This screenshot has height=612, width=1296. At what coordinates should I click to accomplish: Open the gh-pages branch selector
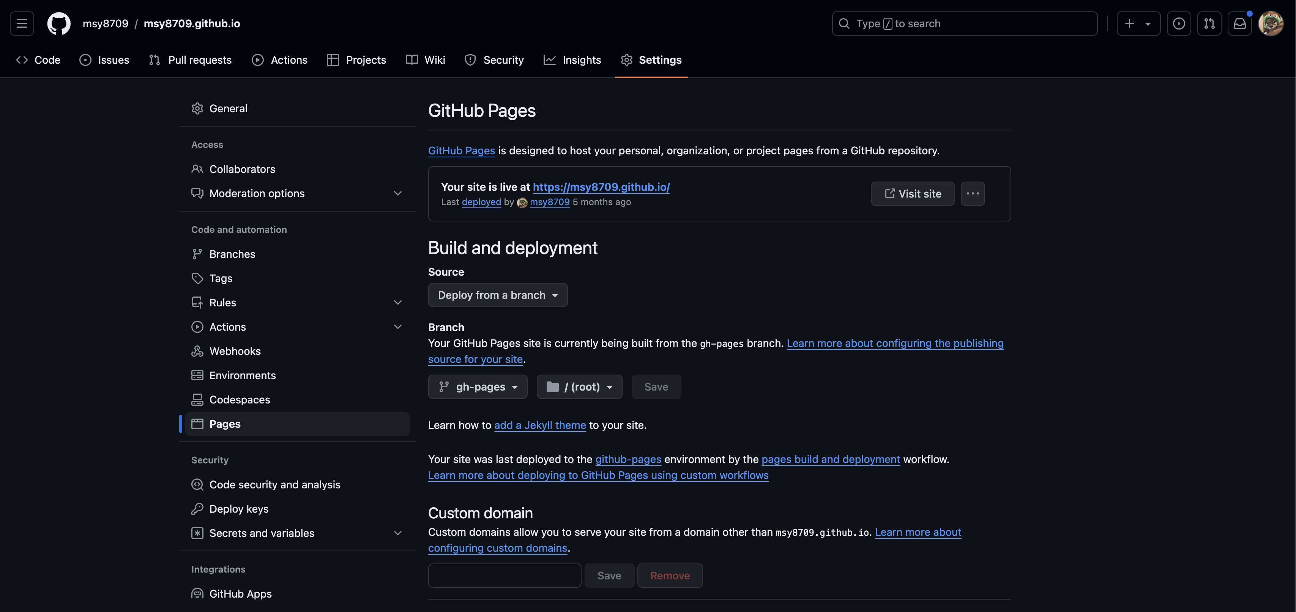coord(478,386)
